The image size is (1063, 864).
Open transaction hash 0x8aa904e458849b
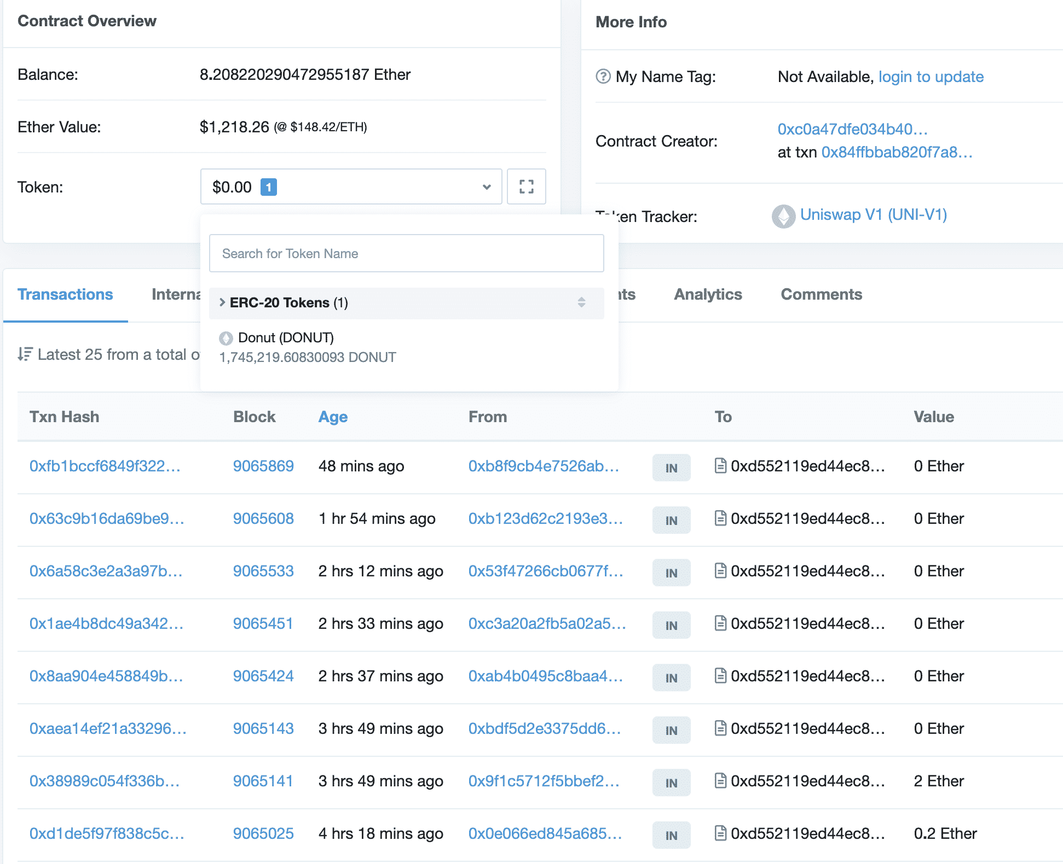106,676
